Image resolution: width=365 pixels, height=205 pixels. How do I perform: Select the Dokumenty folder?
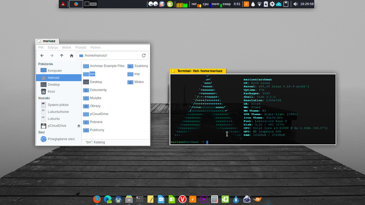(98, 90)
